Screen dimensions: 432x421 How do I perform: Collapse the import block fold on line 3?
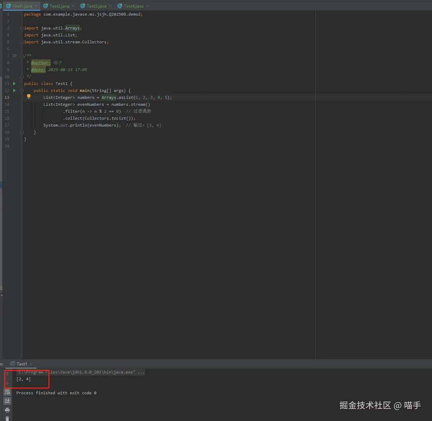pyautogui.click(x=22, y=28)
